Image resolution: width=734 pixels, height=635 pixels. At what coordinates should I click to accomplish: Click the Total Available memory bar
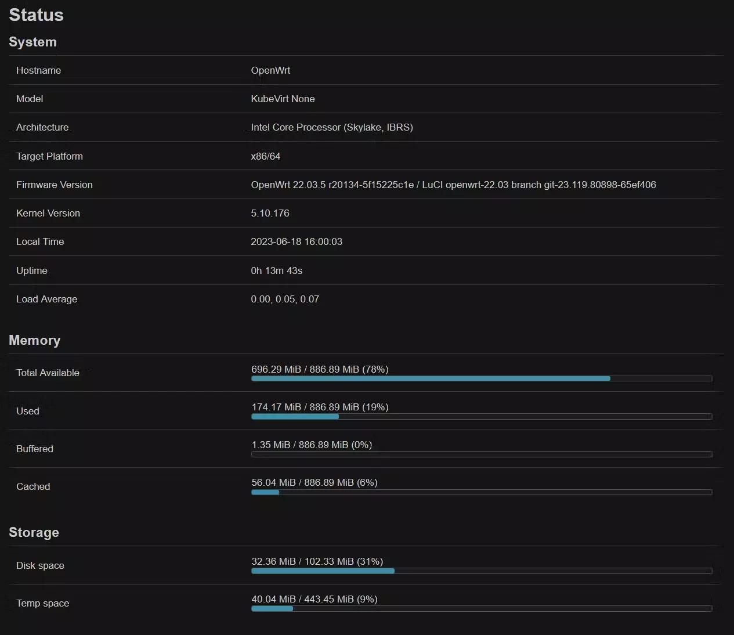[482, 378]
